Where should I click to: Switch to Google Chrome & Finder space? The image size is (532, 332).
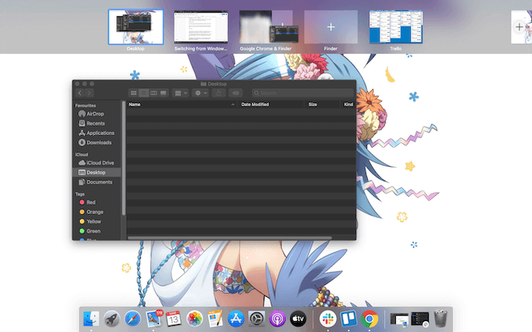pyautogui.click(x=266, y=27)
